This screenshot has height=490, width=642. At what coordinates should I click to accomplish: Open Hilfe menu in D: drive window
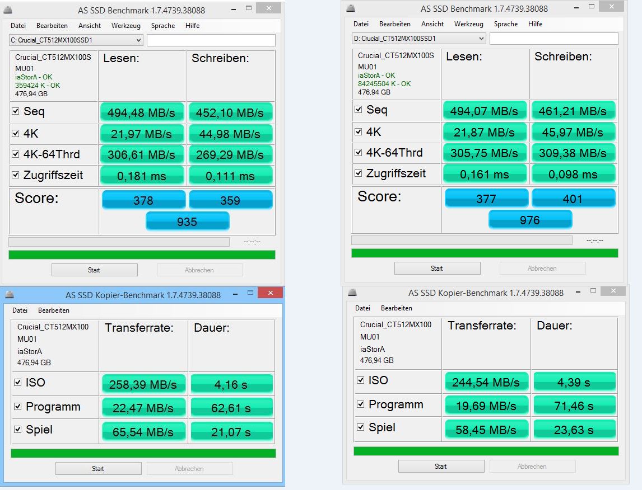(535, 23)
